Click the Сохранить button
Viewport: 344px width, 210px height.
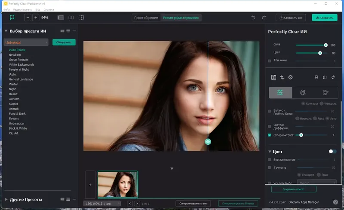(325, 18)
